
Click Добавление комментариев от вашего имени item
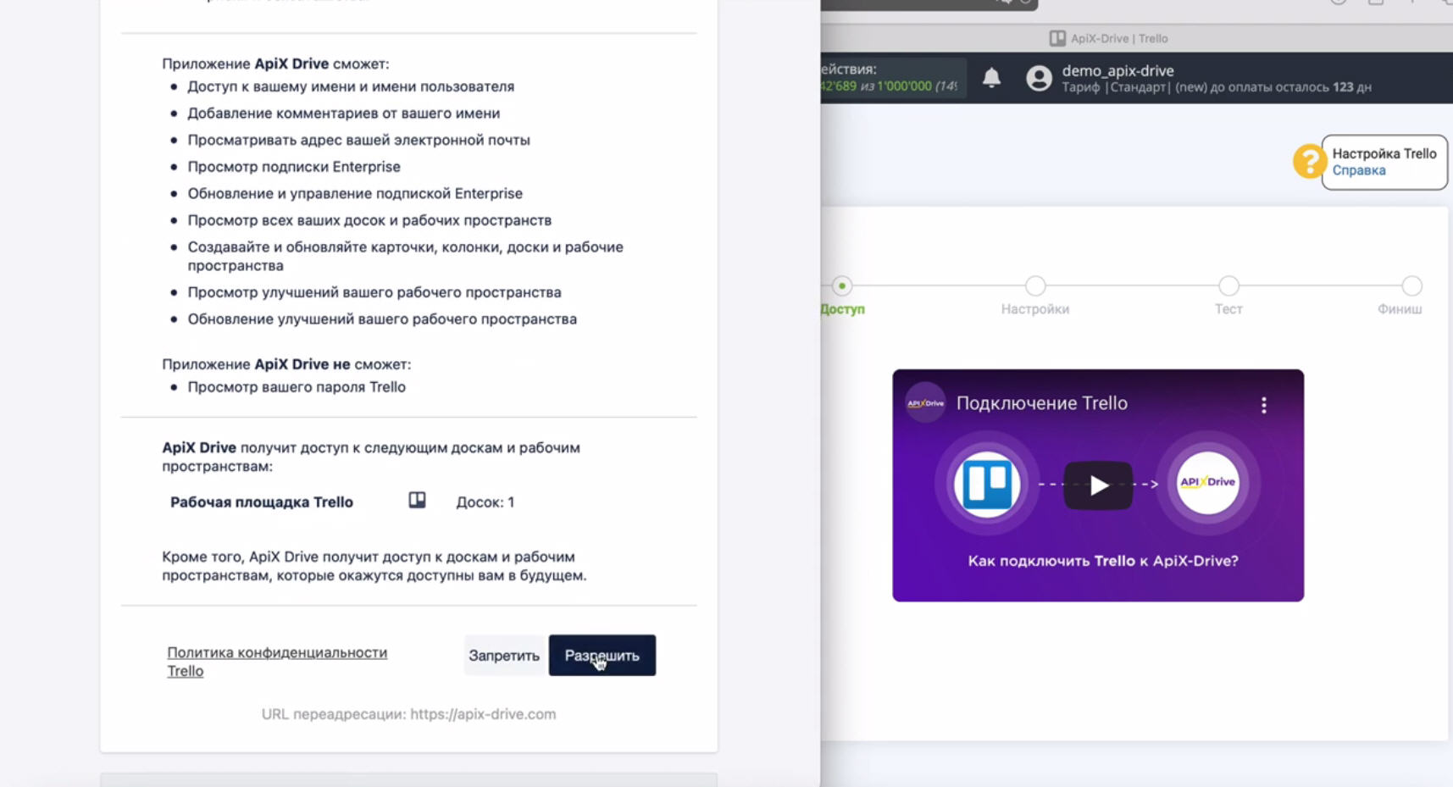(x=344, y=114)
